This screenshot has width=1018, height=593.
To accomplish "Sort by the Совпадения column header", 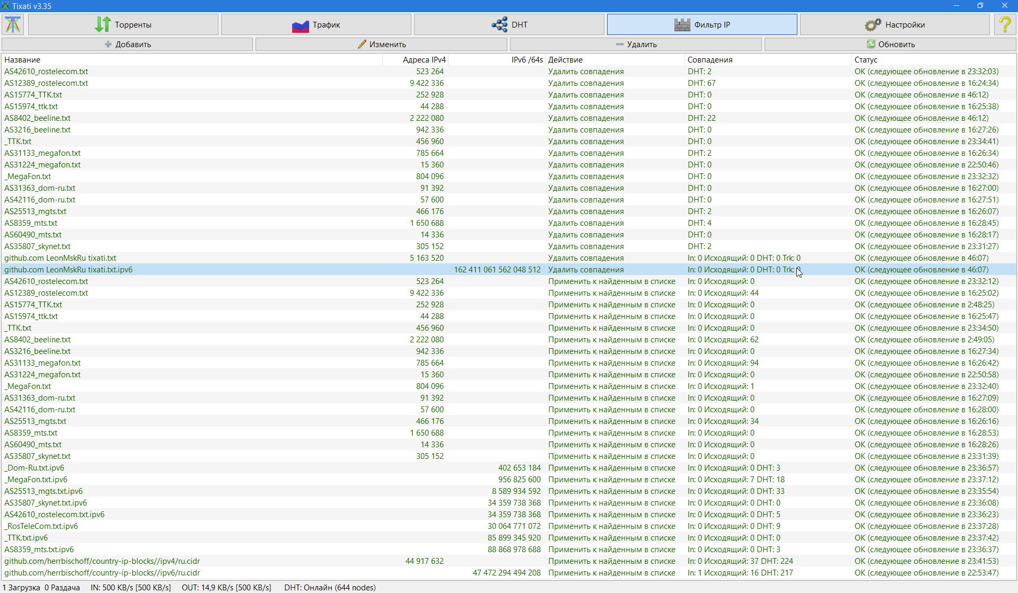I will click(x=768, y=60).
